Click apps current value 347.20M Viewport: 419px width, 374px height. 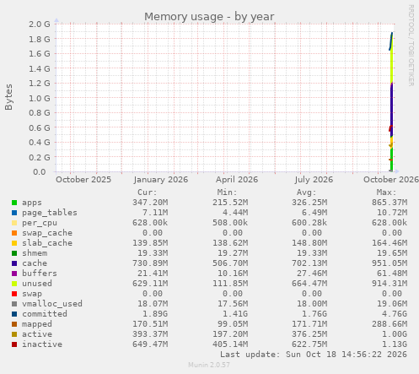(x=150, y=203)
